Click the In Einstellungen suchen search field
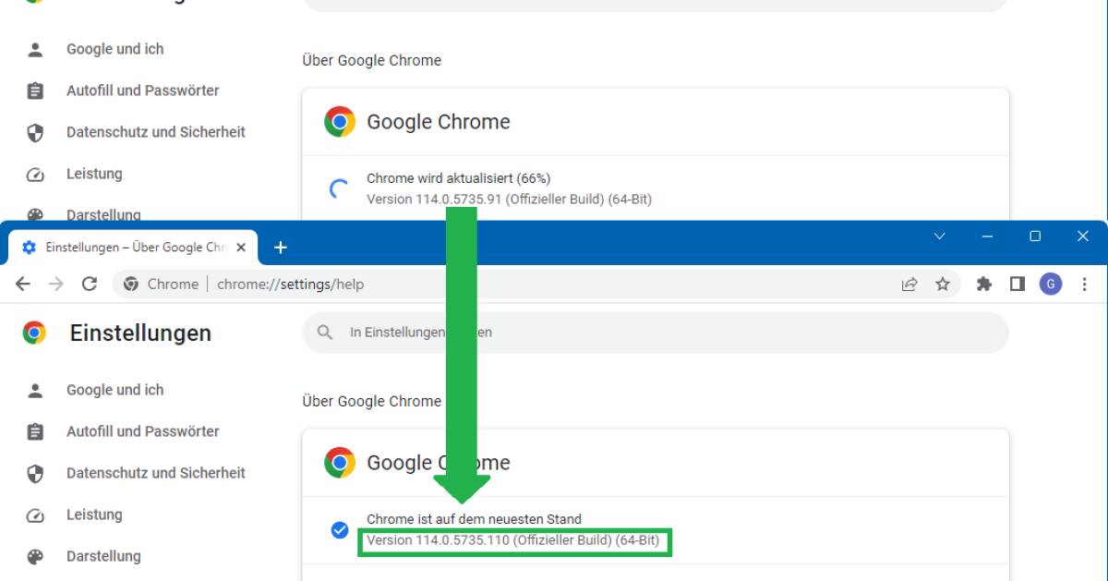Screen dimensions: 1108x581 [x=656, y=332]
